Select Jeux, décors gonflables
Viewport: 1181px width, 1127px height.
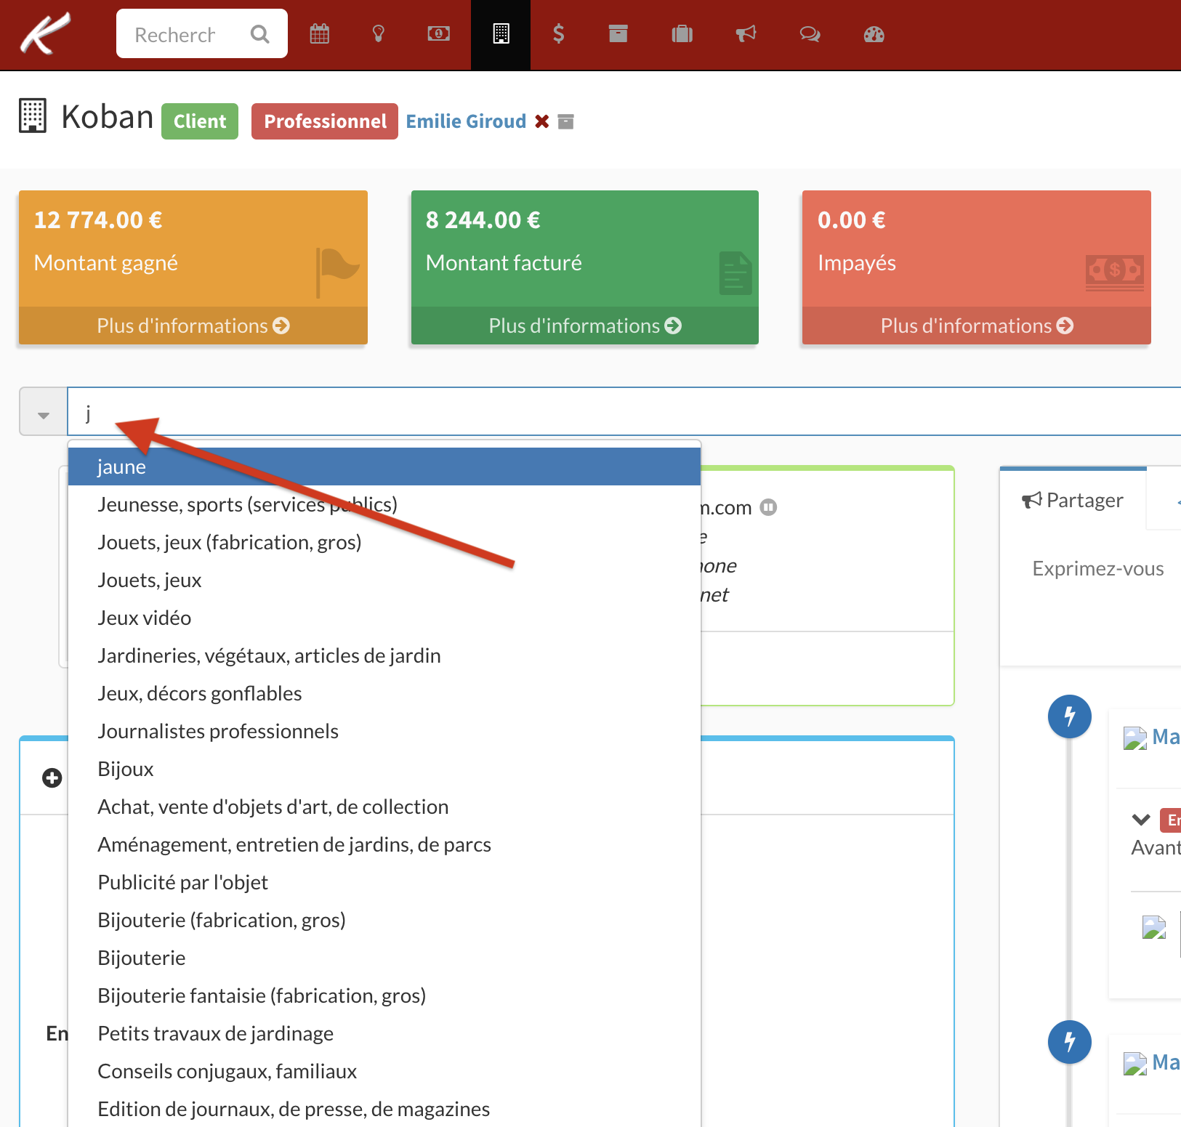click(384, 693)
